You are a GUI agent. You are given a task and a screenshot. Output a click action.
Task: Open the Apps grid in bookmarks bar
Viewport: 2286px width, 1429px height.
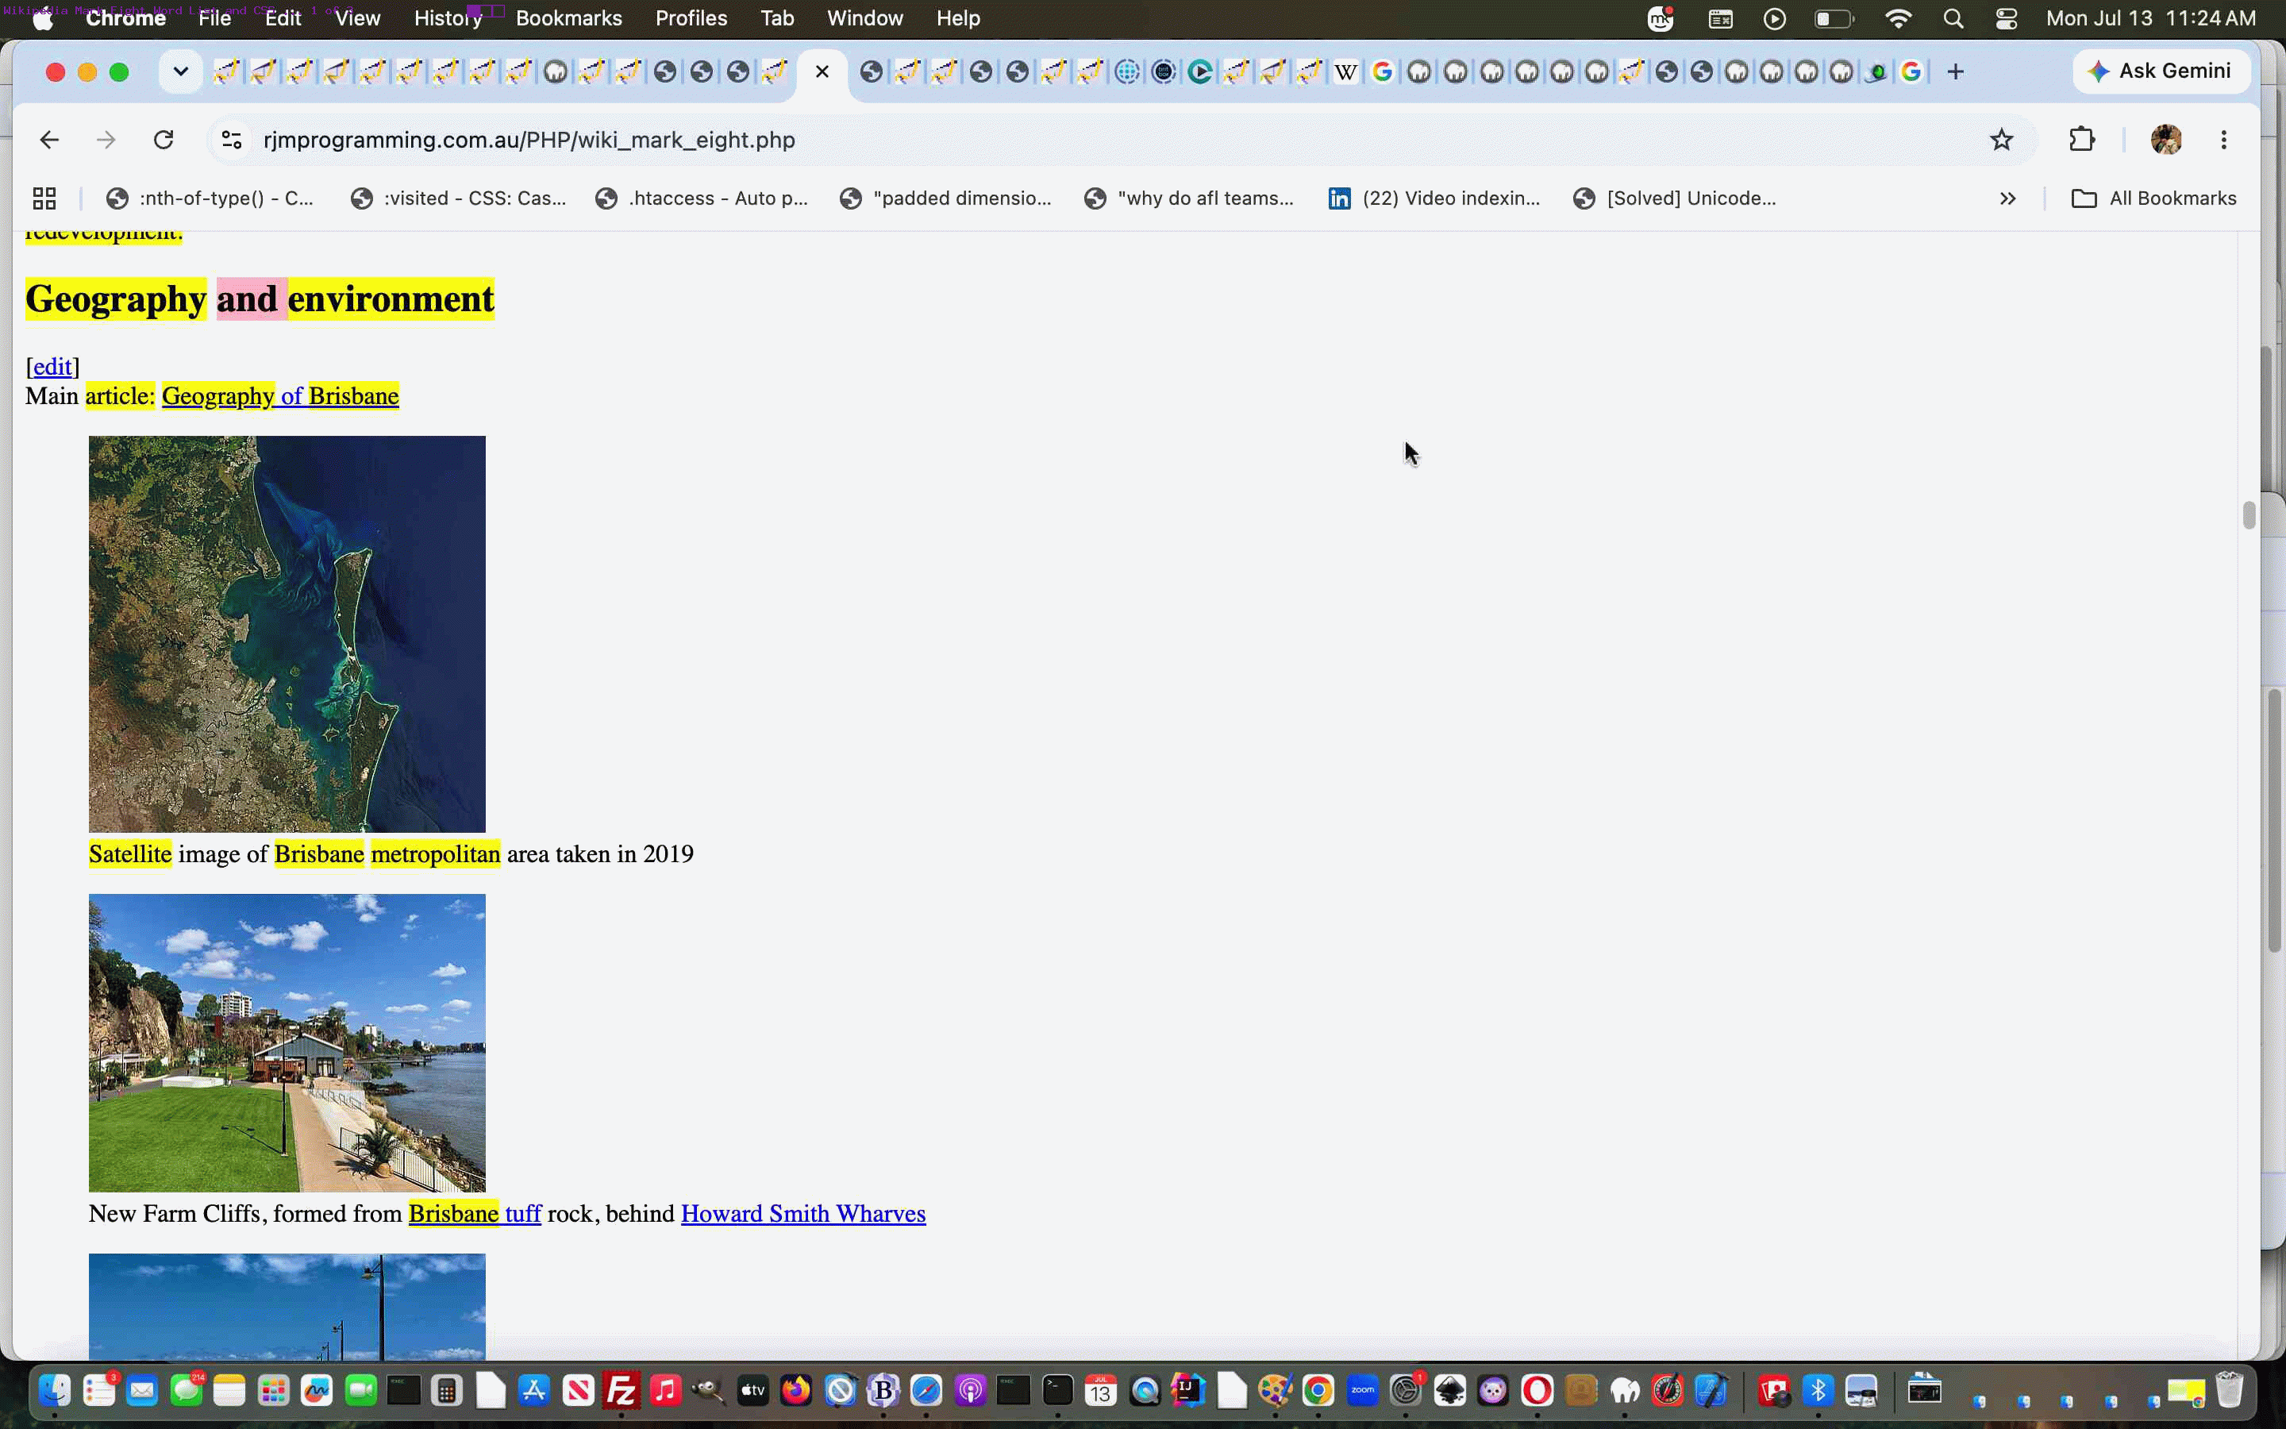click(44, 198)
